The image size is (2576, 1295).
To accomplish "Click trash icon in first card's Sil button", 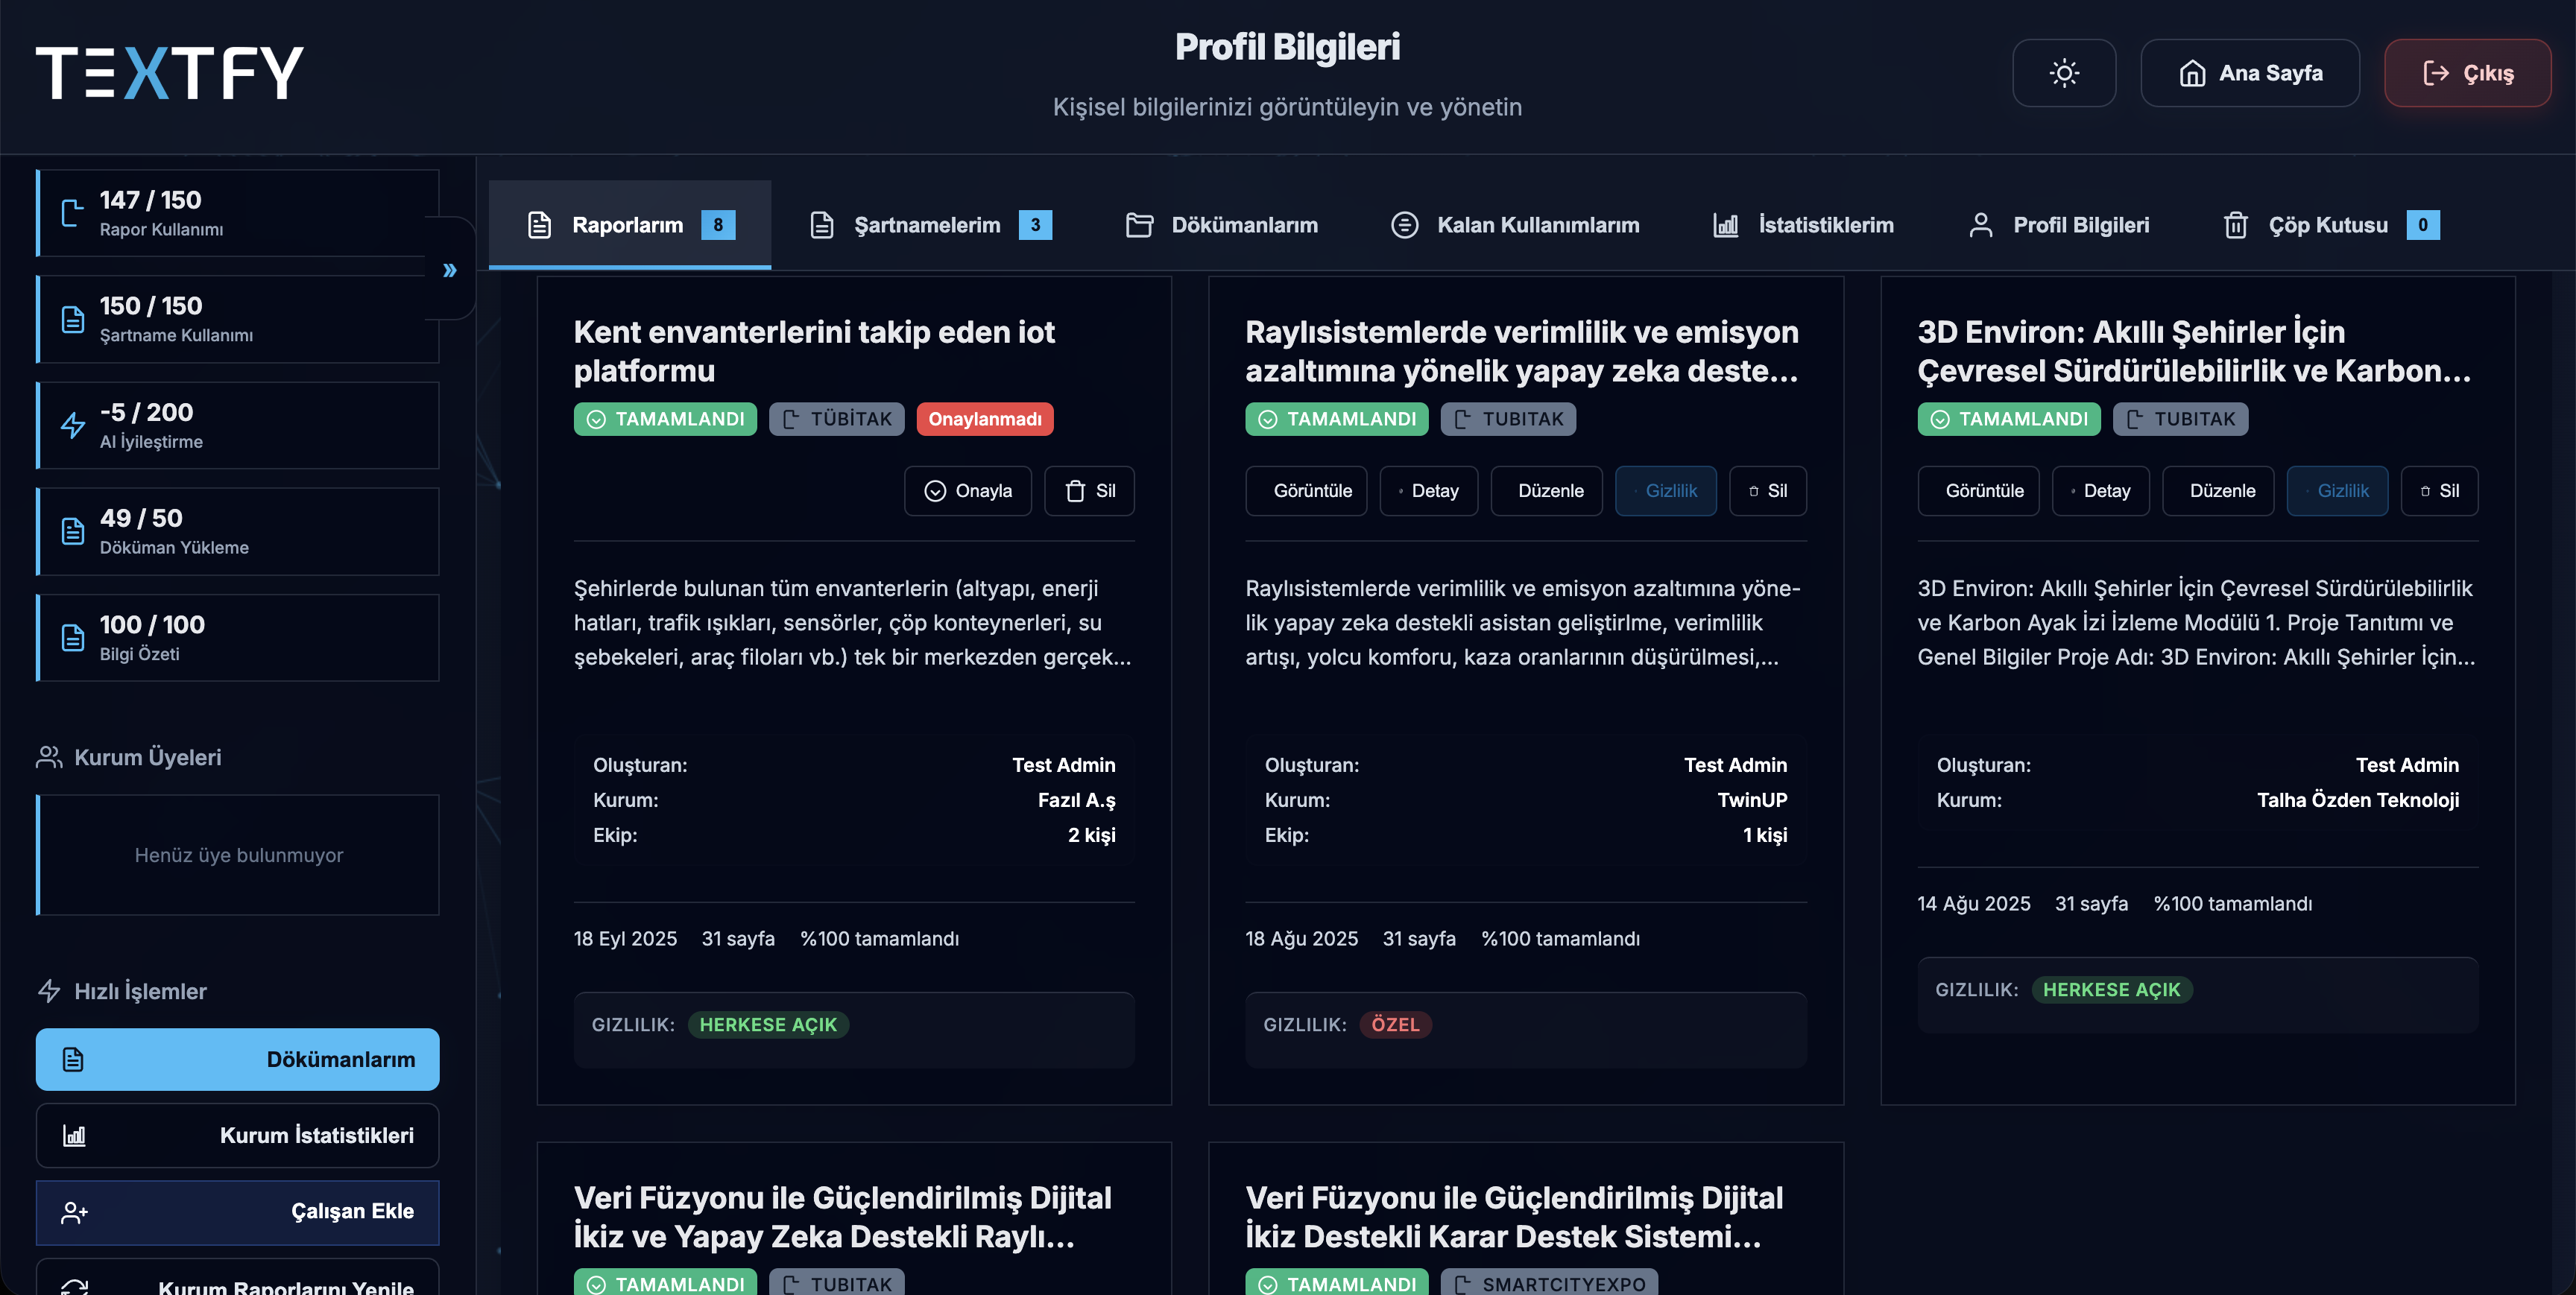I will (x=1074, y=491).
